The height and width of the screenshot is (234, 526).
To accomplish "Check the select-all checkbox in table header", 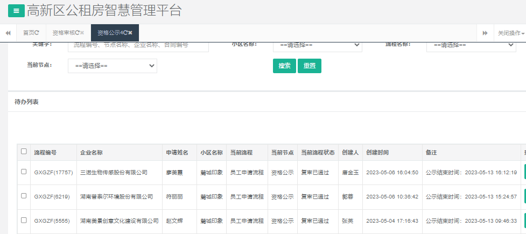I will point(24,152).
